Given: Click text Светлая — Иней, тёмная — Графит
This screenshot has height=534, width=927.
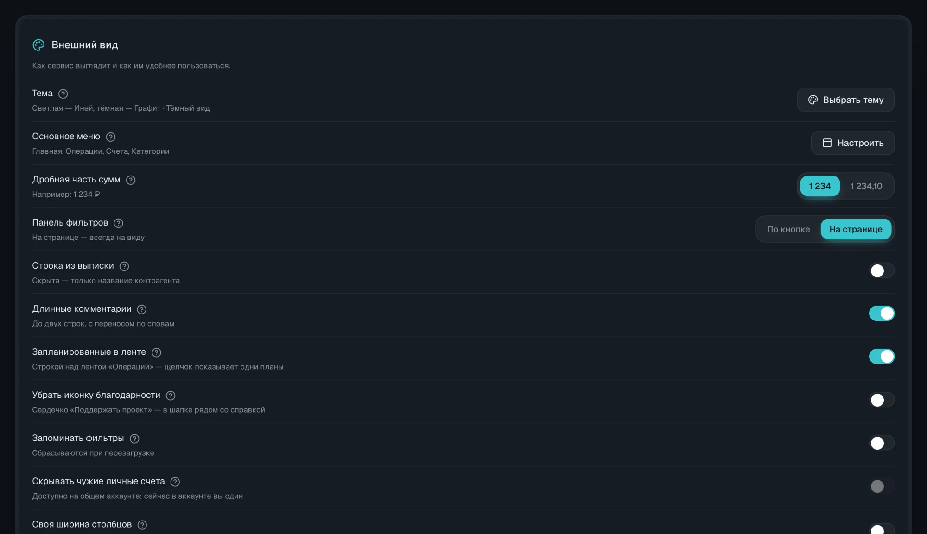Looking at the screenshot, I should click(96, 108).
